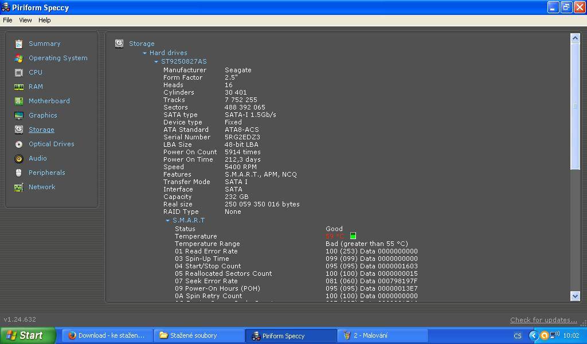587x344 pixels.
Task: Click 'Bad (greater than 55 °C)' text
Action: pyautogui.click(x=367, y=244)
